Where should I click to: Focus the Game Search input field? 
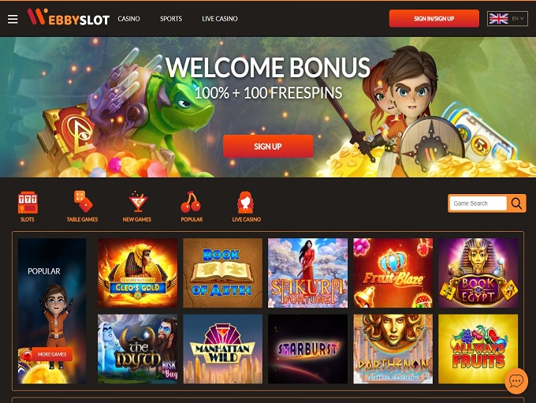click(x=478, y=203)
